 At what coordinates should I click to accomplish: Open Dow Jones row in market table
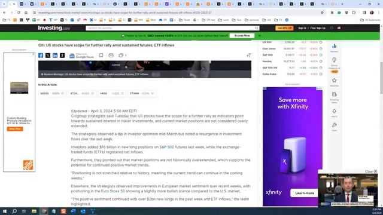tap(292, 48)
